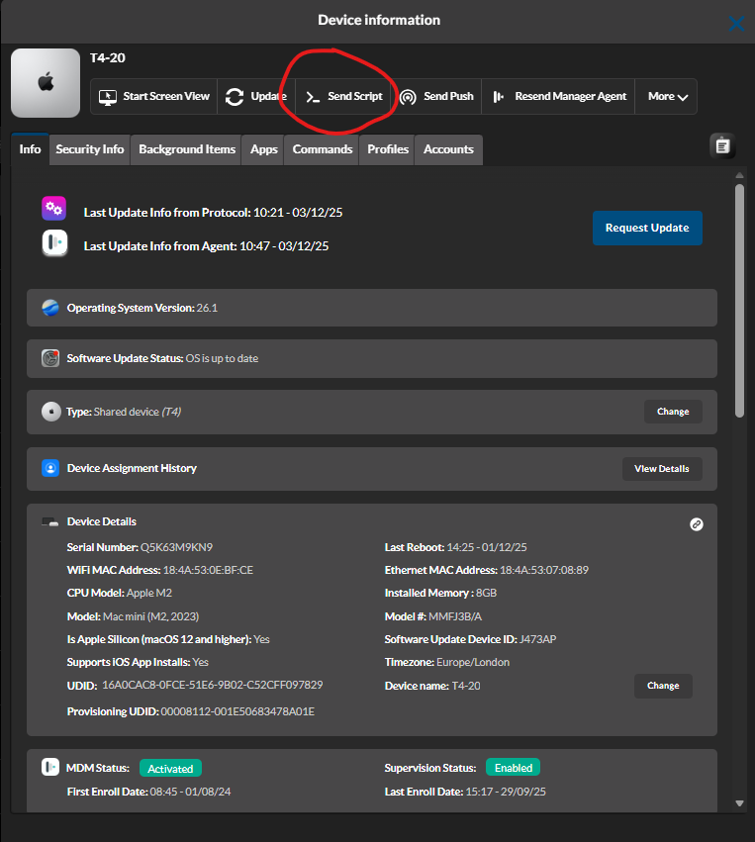Open the More dropdown menu
755x842 pixels.
pyautogui.click(x=666, y=97)
